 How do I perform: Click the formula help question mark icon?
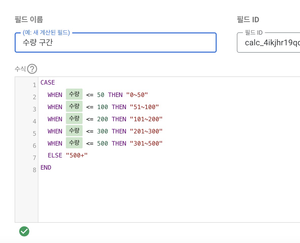(x=32, y=69)
